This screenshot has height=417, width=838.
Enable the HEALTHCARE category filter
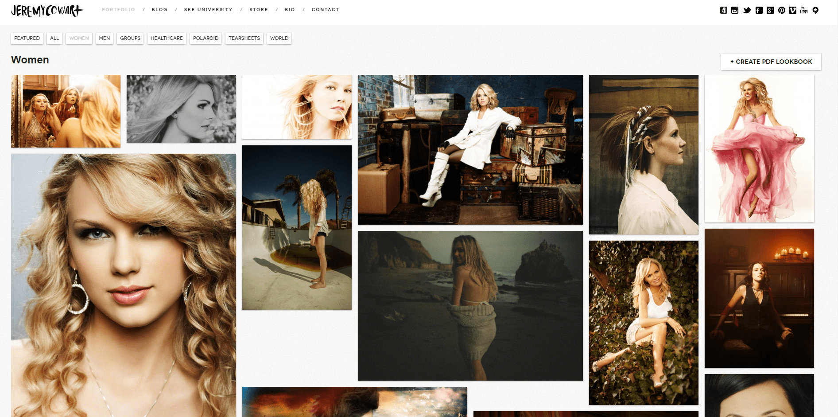167,39
